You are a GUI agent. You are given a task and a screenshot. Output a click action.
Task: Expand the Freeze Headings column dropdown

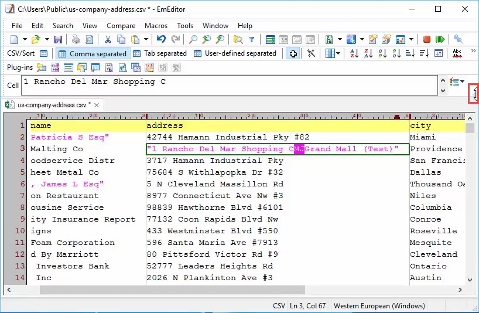pyautogui.click(x=338, y=53)
